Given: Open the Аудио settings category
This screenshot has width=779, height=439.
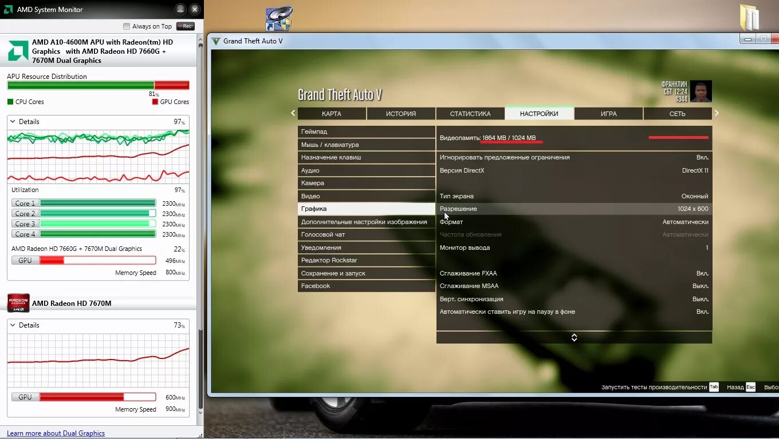Looking at the screenshot, I should 367,170.
